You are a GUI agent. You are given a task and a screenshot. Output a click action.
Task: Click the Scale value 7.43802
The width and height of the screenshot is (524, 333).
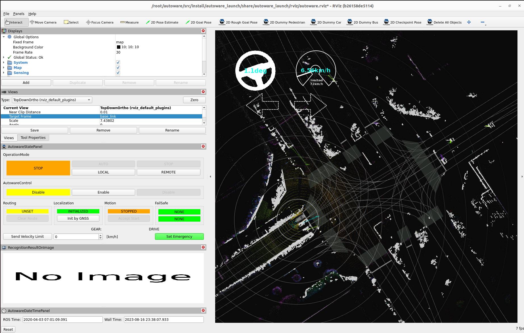click(107, 120)
